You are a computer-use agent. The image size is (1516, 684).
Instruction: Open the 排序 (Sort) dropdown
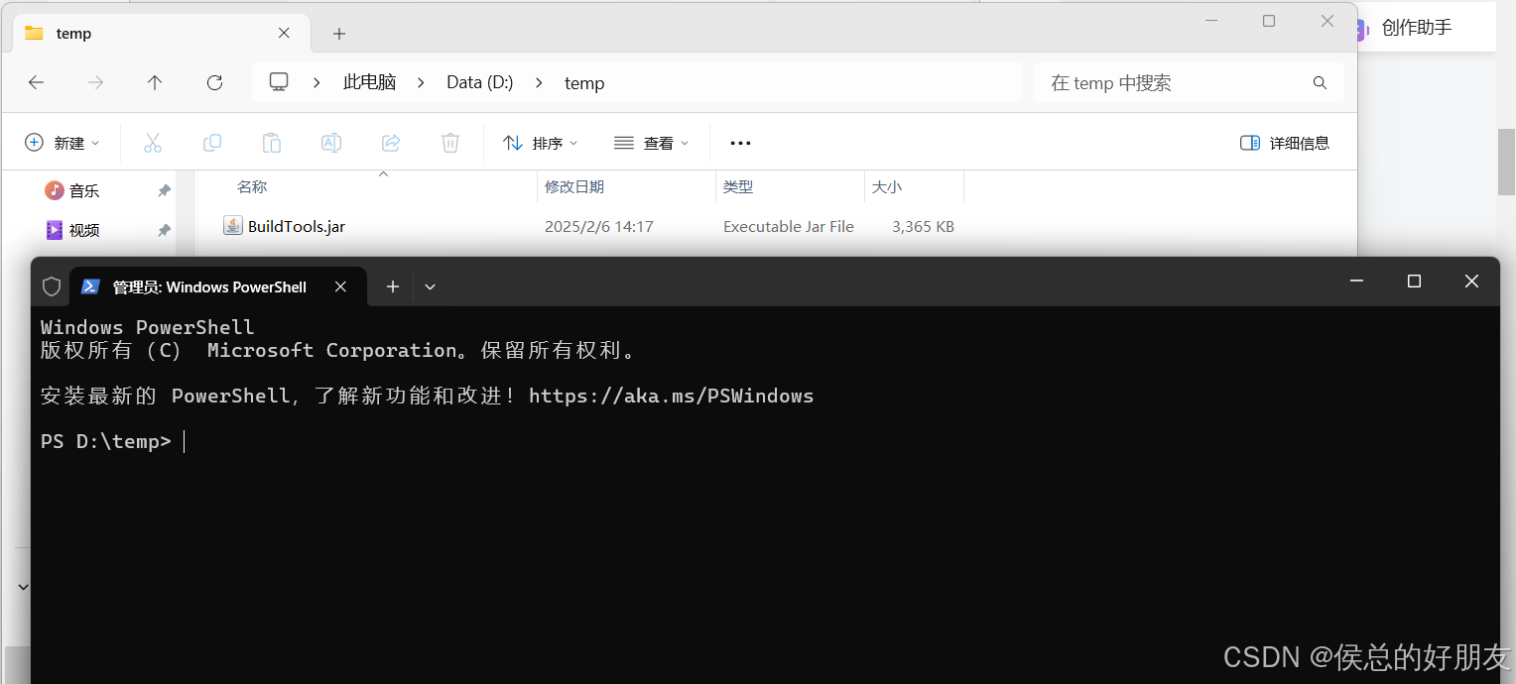tap(540, 143)
